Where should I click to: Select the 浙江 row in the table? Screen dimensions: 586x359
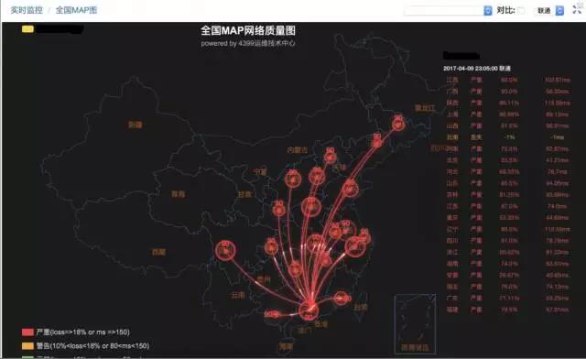click(508, 252)
